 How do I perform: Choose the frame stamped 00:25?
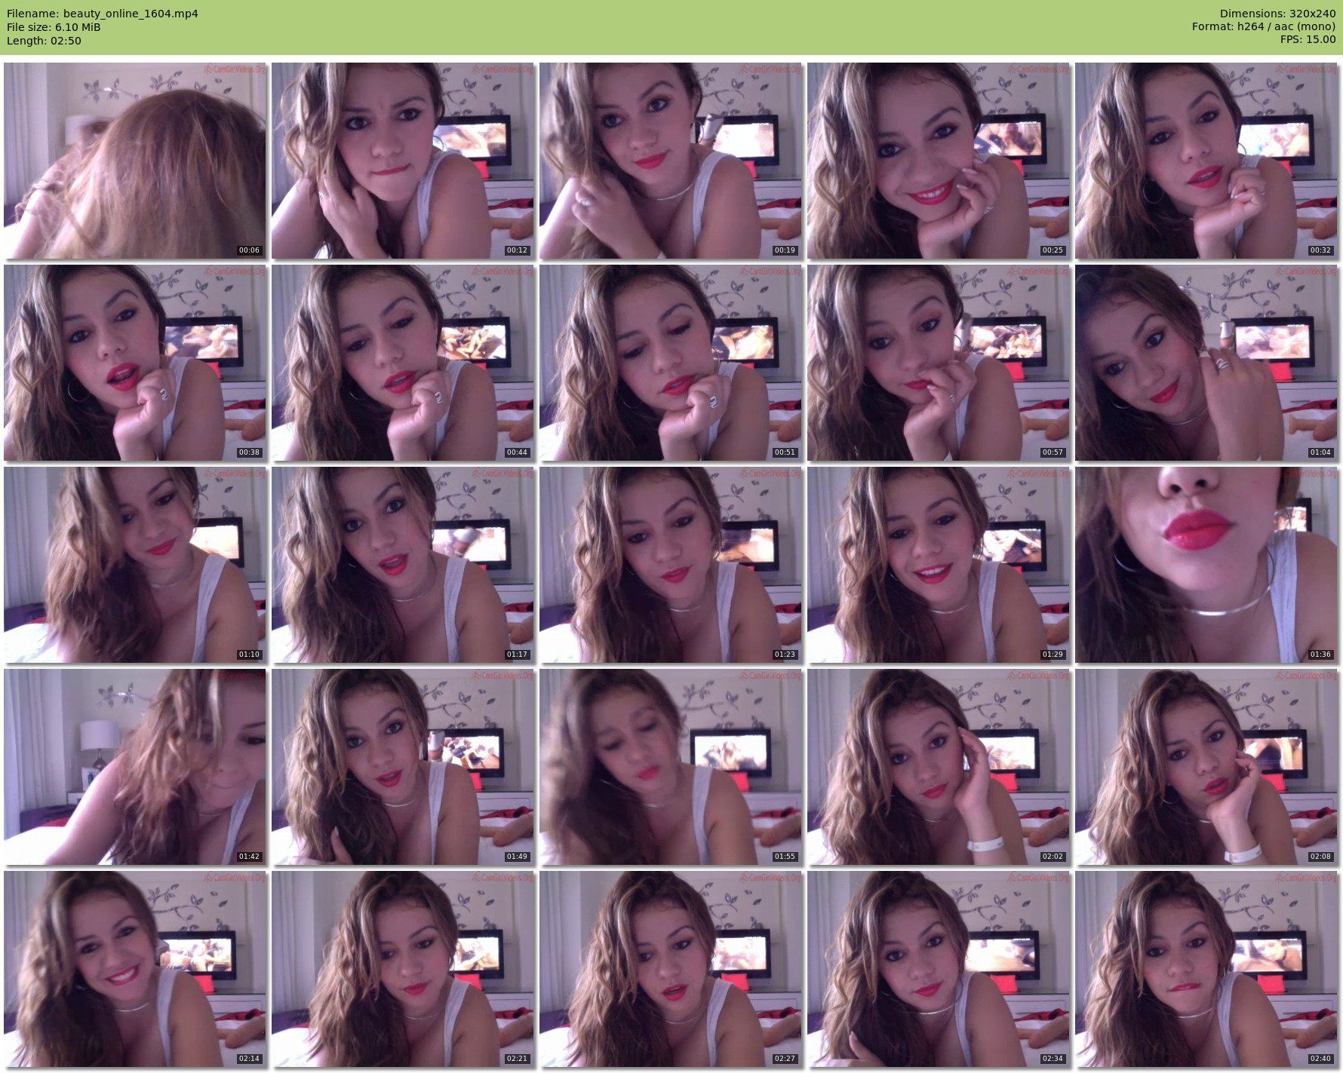939,161
